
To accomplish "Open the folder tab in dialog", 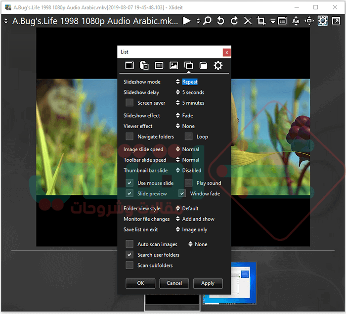I will (203, 66).
